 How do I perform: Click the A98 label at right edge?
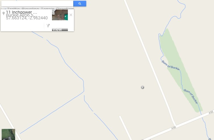click(x=211, y=112)
